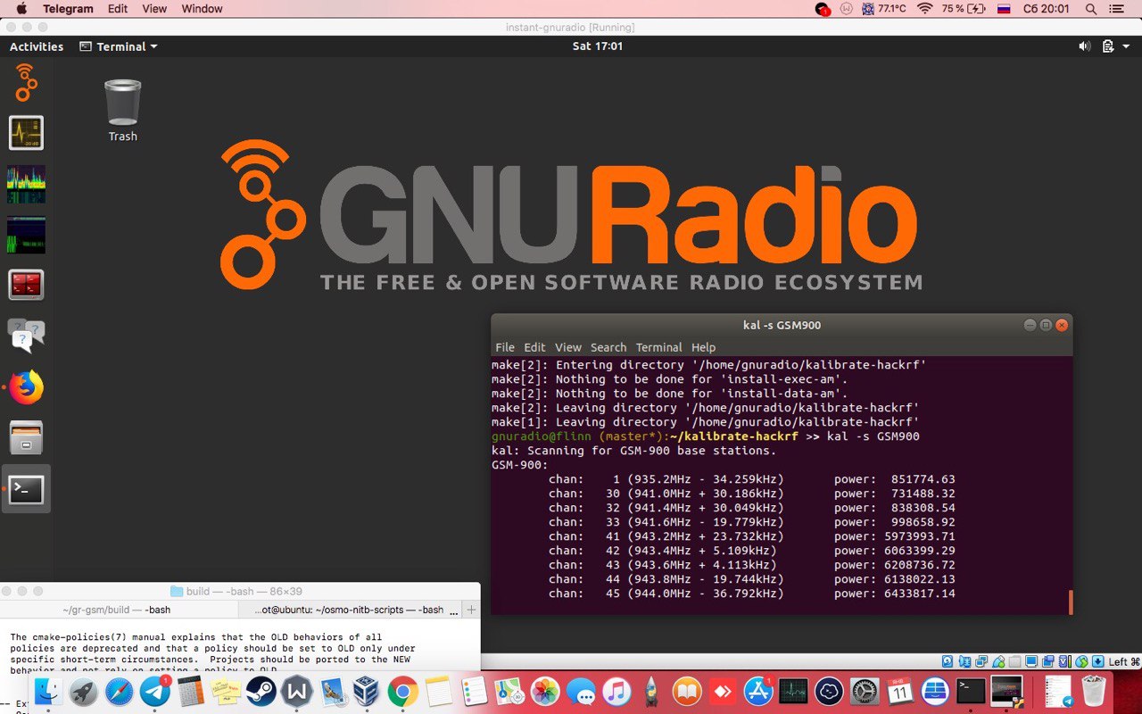Open the Terminal app menu in GNOME top bar
Viewport: 1142px width, 714px height.
tap(119, 46)
